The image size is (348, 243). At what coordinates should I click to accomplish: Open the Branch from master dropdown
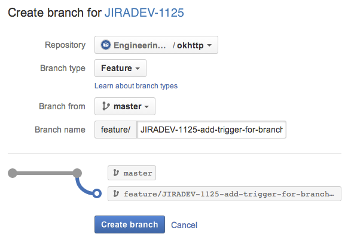click(125, 106)
